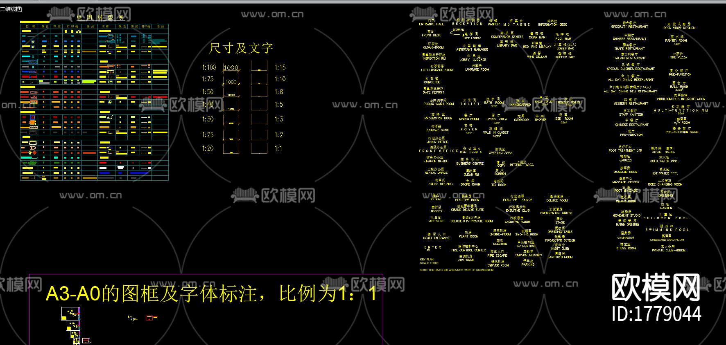
Task: Click the PARKING label
Action: click(x=528, y=264)
